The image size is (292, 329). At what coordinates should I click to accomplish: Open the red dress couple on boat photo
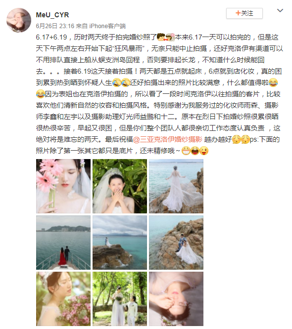63,243
